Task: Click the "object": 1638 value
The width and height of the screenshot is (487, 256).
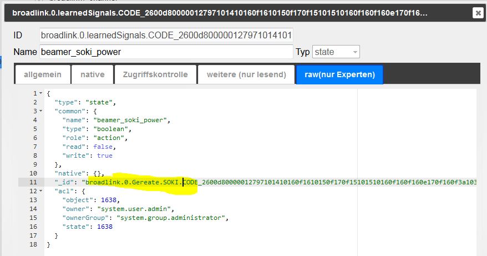Action: (x=109, y=200)
